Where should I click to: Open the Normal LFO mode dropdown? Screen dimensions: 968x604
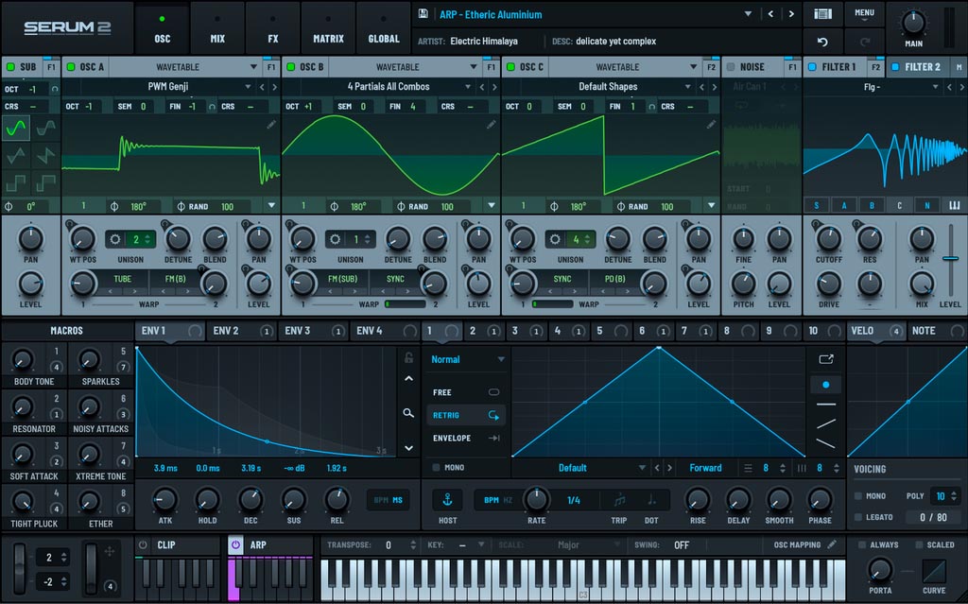tap(466, 359)
